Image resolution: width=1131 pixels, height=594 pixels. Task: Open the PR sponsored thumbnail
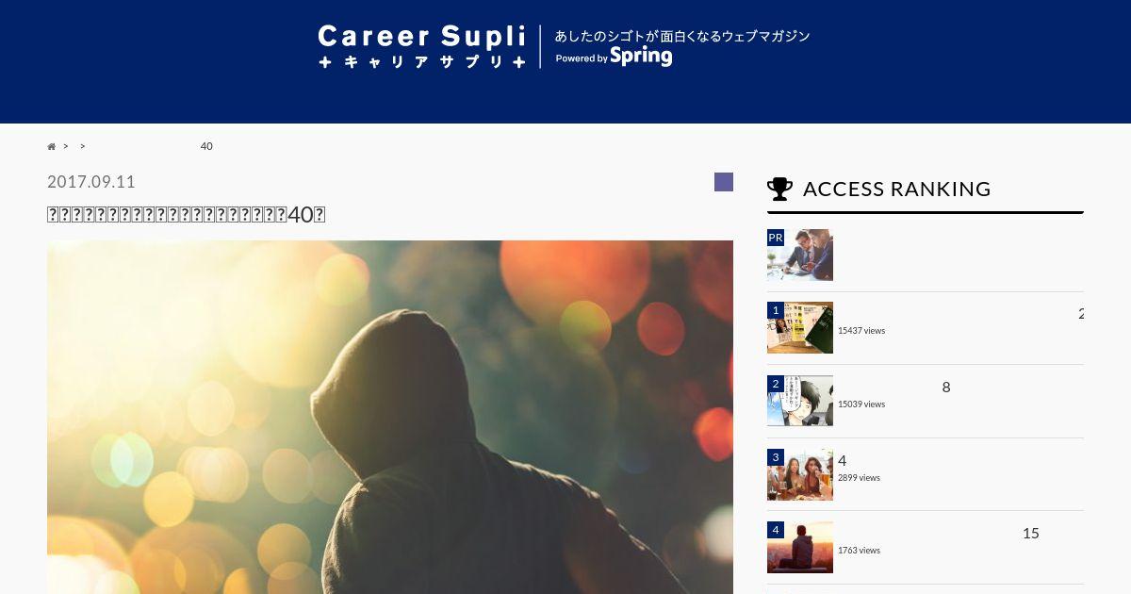pyautogui.click(x=800, y=255)
